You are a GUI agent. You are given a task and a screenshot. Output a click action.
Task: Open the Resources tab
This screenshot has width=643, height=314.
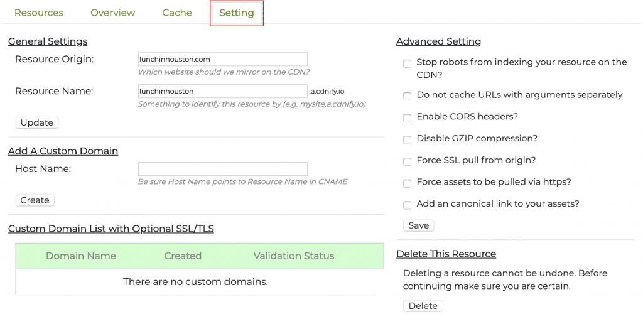point(38,13)
